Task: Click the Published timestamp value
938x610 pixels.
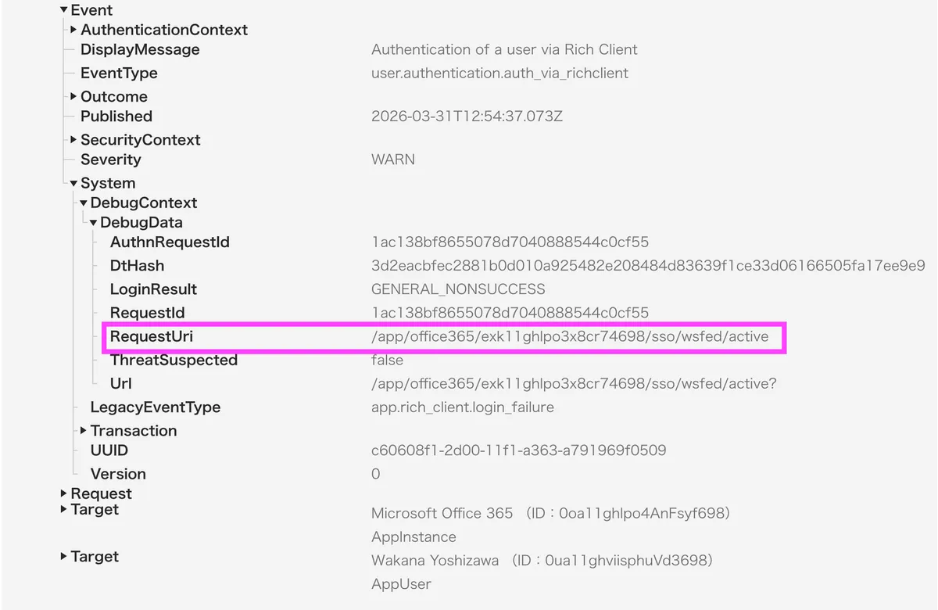Action: (467, 117)
